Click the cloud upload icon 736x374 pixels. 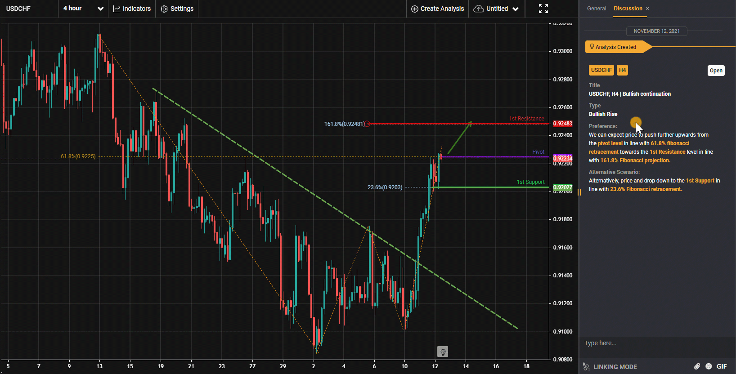coord(479,9)
